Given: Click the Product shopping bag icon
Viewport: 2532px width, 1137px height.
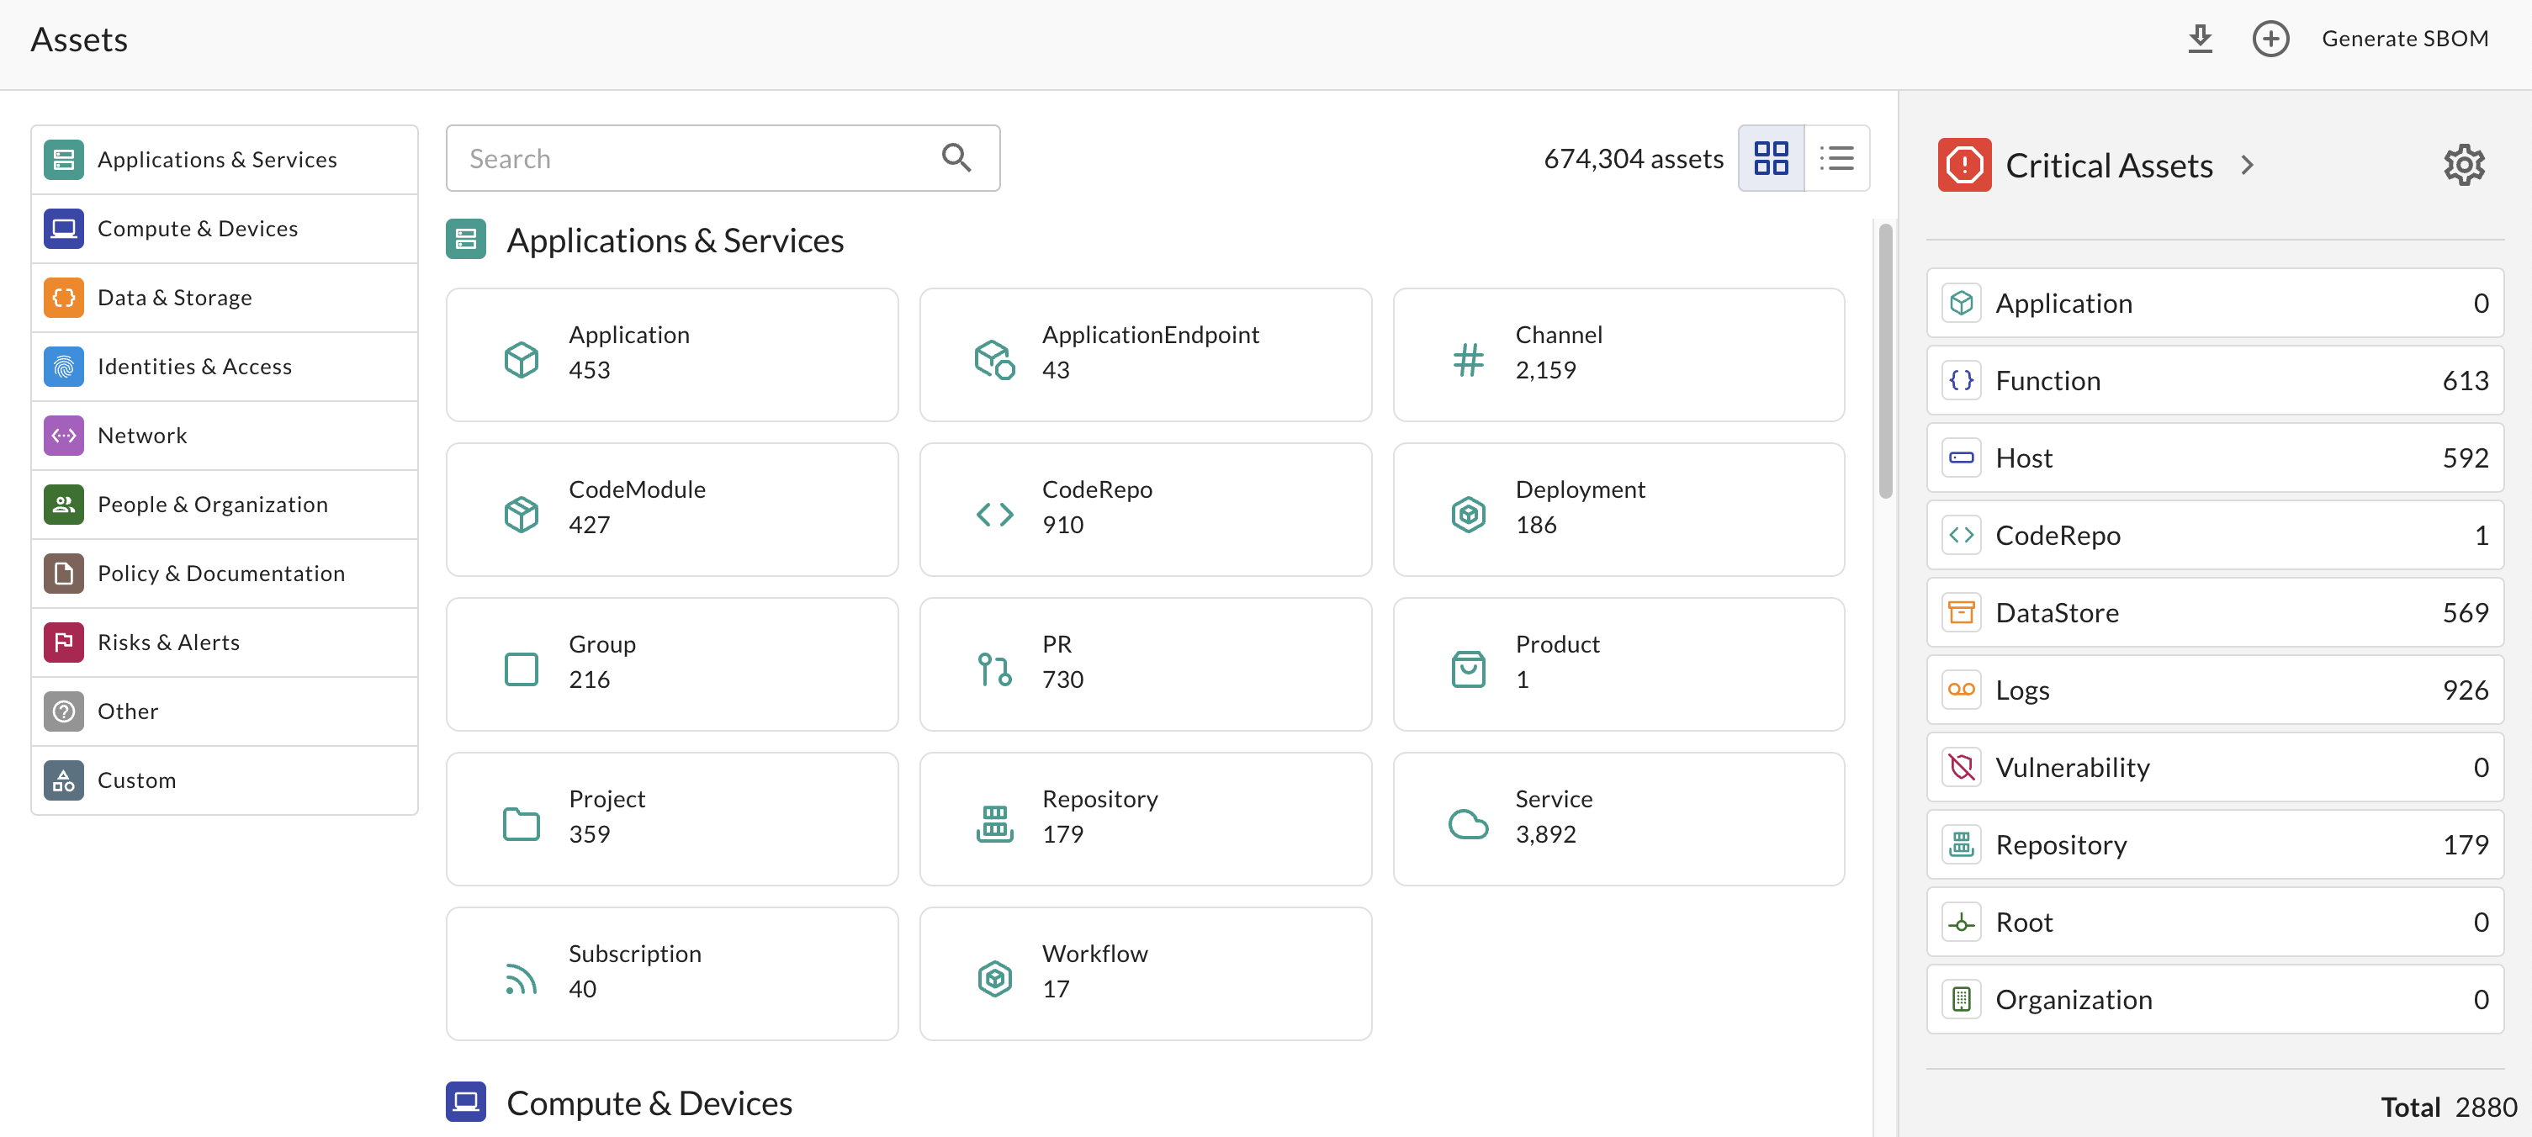Looking at the screenshot, I should click(1468, 669).
